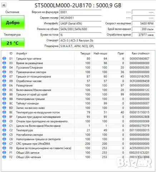The height and width of the screenshot is (172, 156).
Task: Click blue status icon for attribute 01
Action: 4,58
